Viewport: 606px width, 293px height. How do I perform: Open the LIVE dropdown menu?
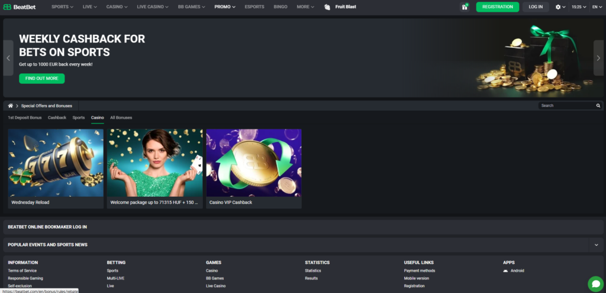[90, 7]
